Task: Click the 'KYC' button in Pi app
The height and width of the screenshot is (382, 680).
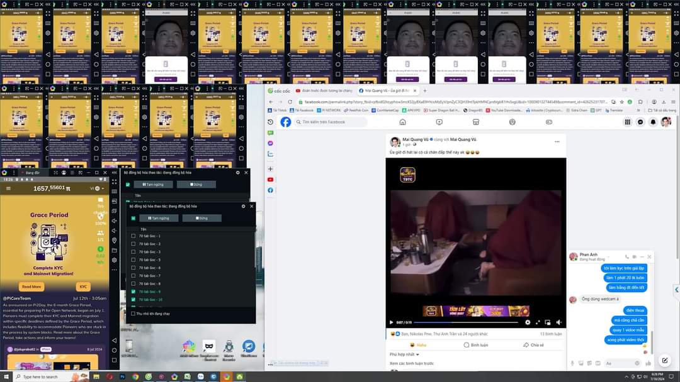Action: 83,286
